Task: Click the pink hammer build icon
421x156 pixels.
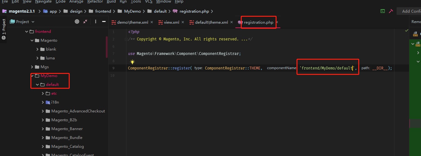Action: click(x=391, y=11)
